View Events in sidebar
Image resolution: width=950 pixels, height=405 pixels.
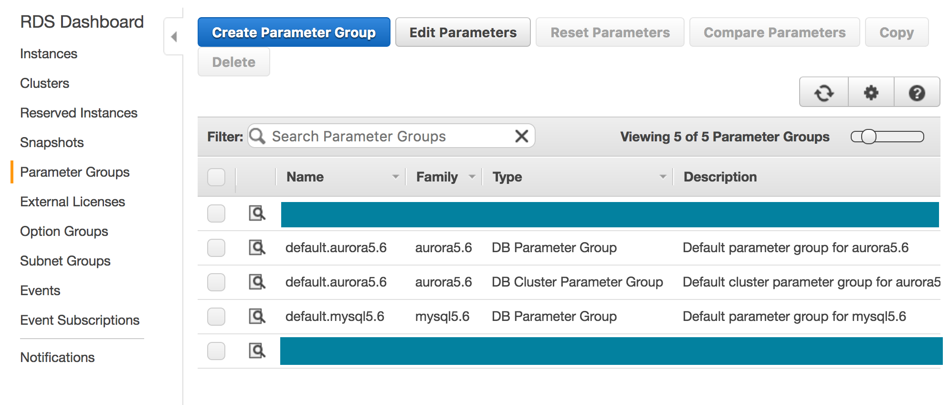[40, 290]
